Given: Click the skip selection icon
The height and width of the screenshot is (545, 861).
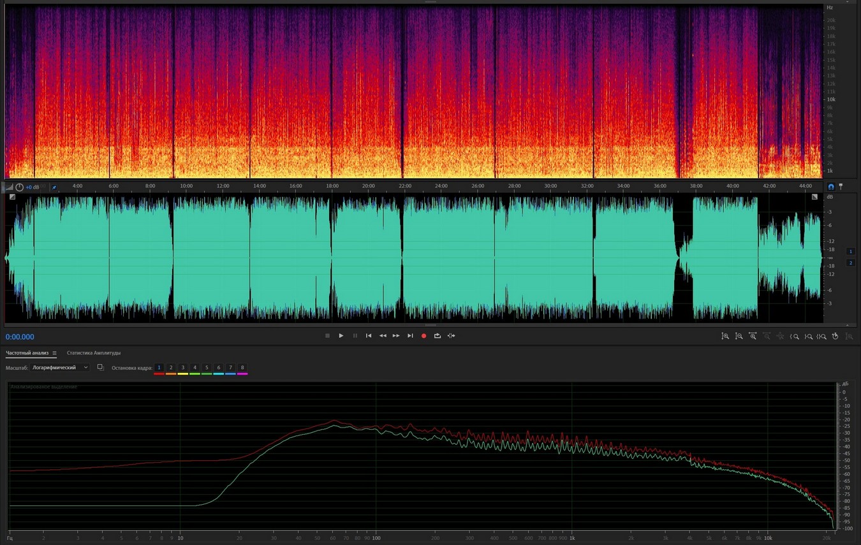Looking at the screenshot, I should tap(452, 336).
